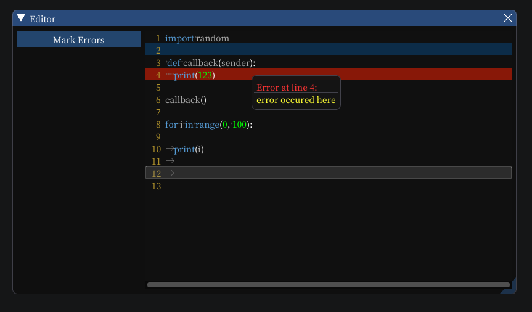Click the Editor title bar text
532x312 pixels.
pos(43,19)
